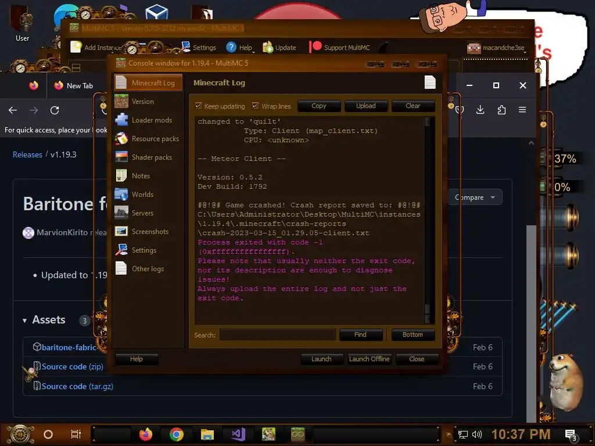The height and width of the screenshot is (446, 595).
Task: Copy the log with the Copy button
Action: click(319, 106)
